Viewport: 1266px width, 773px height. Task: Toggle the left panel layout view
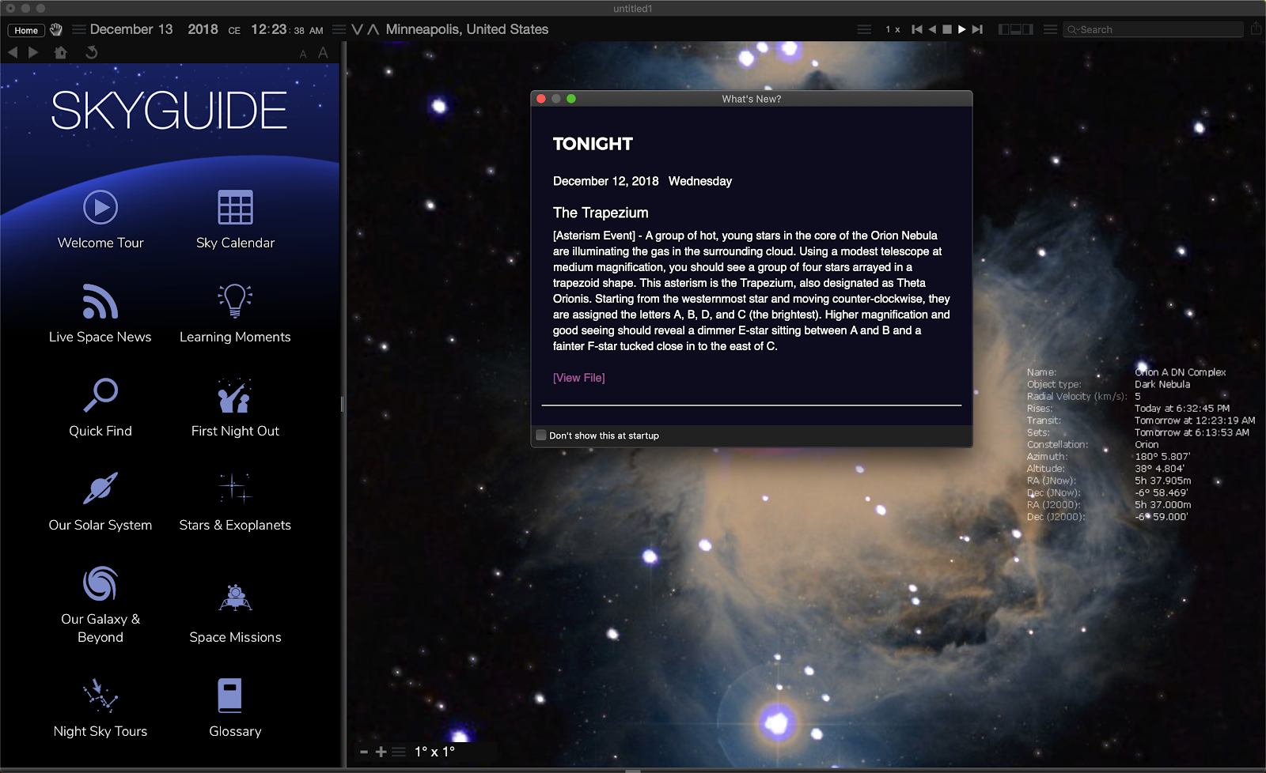click(1002, 28)
